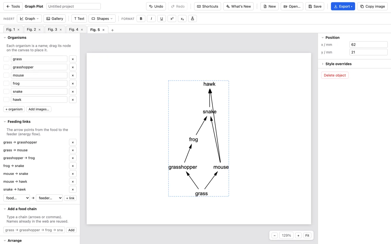Close the Fig. 2 tab
Viewport: 391px width, 244px height.
point(40,30)
